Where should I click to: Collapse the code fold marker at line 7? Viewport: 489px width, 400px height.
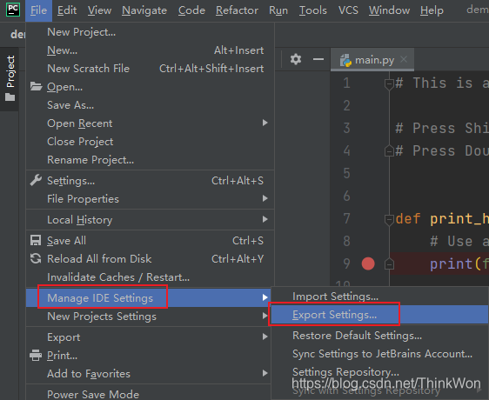coord(389,219)
